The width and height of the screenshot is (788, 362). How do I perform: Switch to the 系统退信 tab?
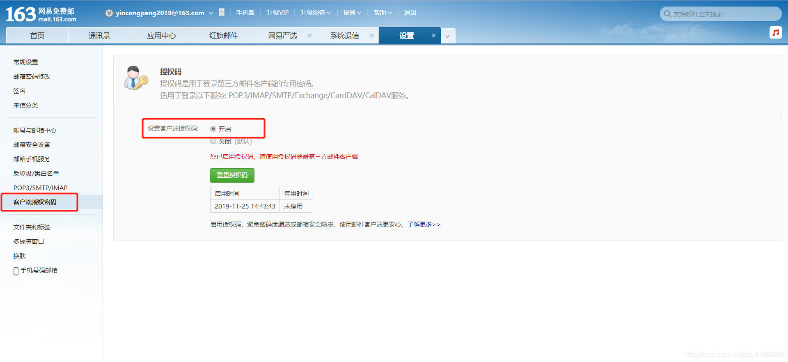point(345,36)
